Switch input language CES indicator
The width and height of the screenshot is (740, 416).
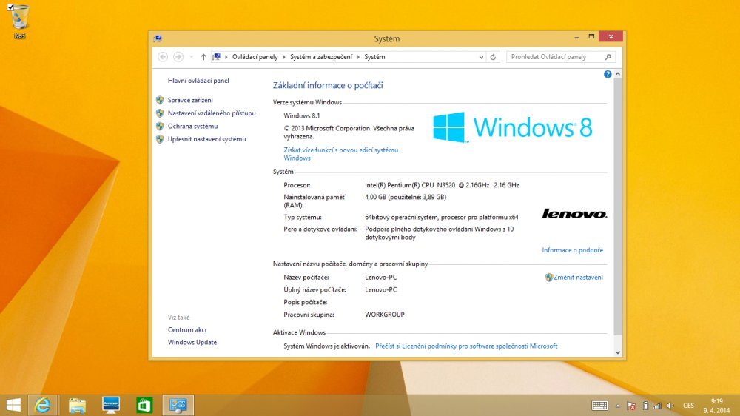688,406
